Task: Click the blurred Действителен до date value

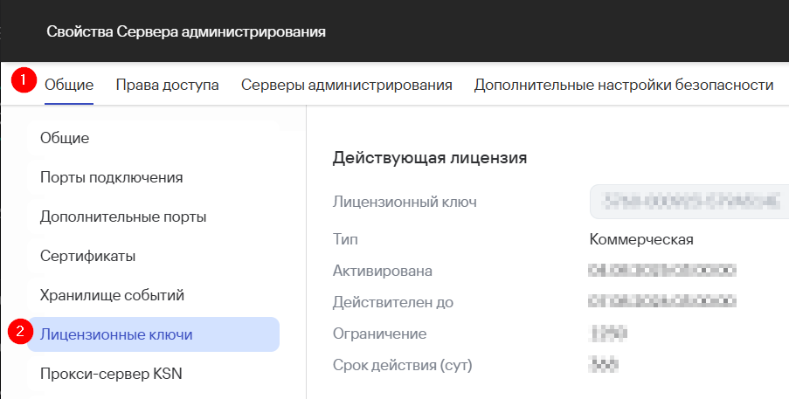Action: tap(663, 301)
